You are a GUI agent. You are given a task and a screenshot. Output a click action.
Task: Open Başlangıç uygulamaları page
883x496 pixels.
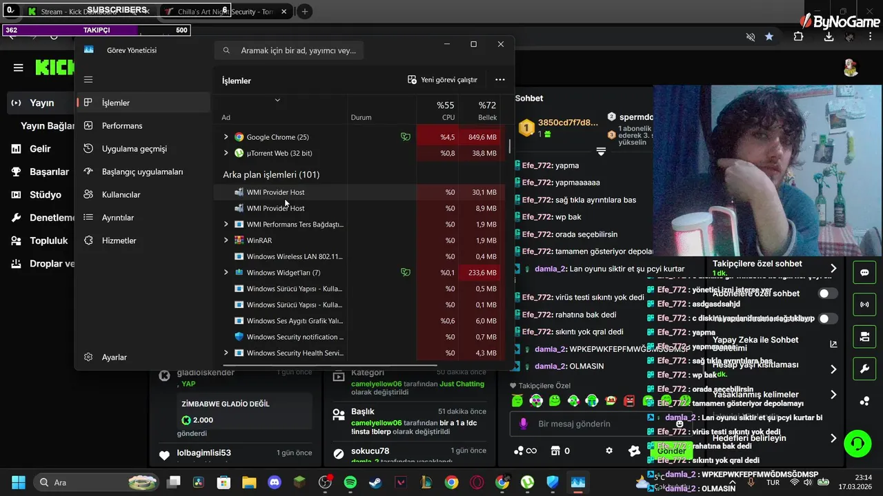coord(143,172)
